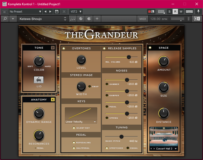Toggle the Space reverb power switch
Image resolution: width=203 pixels, height=160 pixels.
(150, 48)
